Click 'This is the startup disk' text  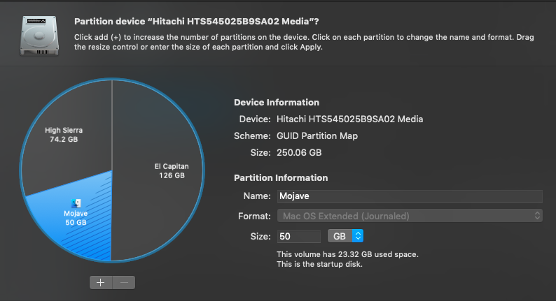coord(319,264)
